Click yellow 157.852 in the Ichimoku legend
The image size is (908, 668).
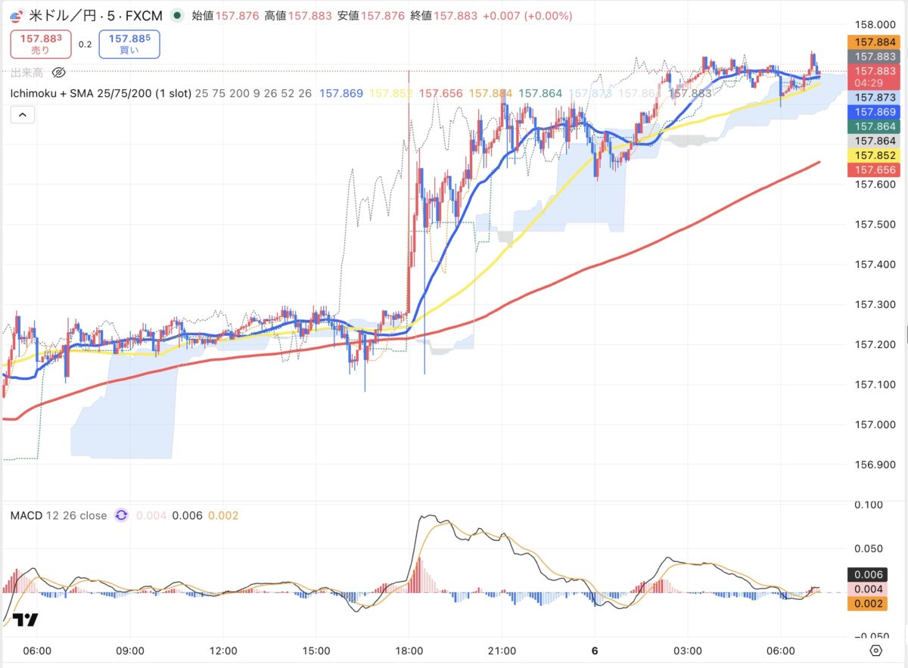pyautogui.click(x=391, y=93)
